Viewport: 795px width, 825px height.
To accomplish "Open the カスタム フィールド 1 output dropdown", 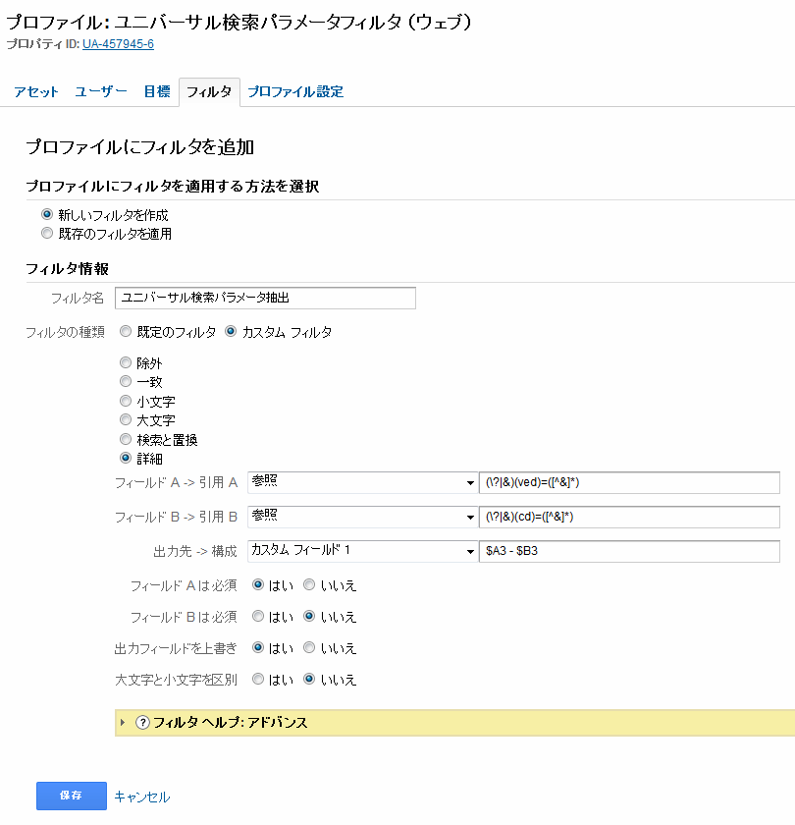I will tap(362, 550).
